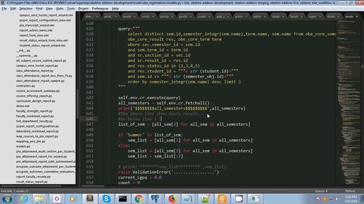This screenshot has height=204, width=364.
Task: Close the add_g tab
Action: pyautogui.click(x=228, y=16)
